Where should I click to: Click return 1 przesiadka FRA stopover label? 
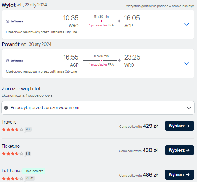tap(101, 65)
